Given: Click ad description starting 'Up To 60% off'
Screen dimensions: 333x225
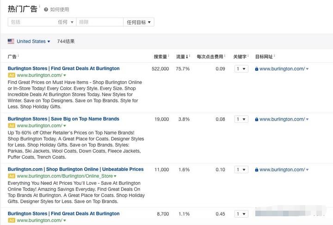Looking at the screenshot, I should [76, 145].
